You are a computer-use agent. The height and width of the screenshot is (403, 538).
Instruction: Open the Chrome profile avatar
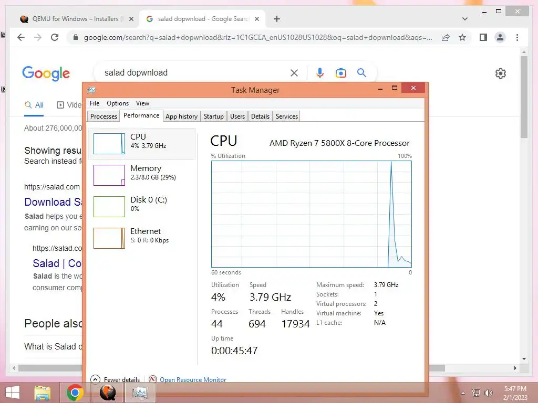[x=500, y=37]
